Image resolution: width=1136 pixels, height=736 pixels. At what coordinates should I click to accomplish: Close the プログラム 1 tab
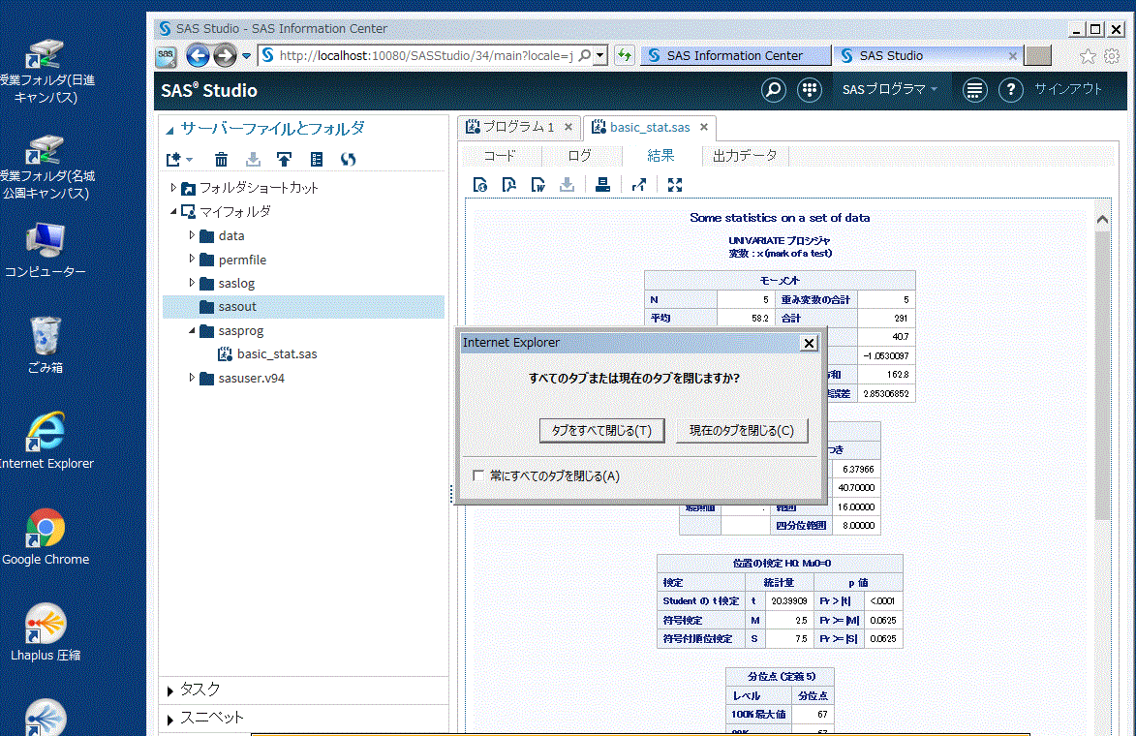(x=568, y=127)
